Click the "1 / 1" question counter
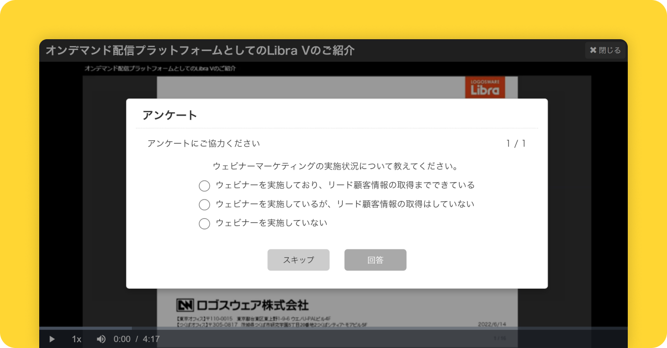Image resolution: width=667 pixels, height=348 pixels. click(x=516, y=144)
